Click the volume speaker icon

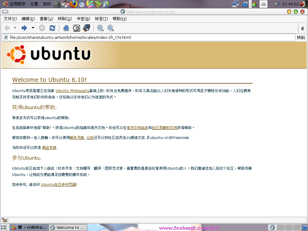click(x=277, y=4)
